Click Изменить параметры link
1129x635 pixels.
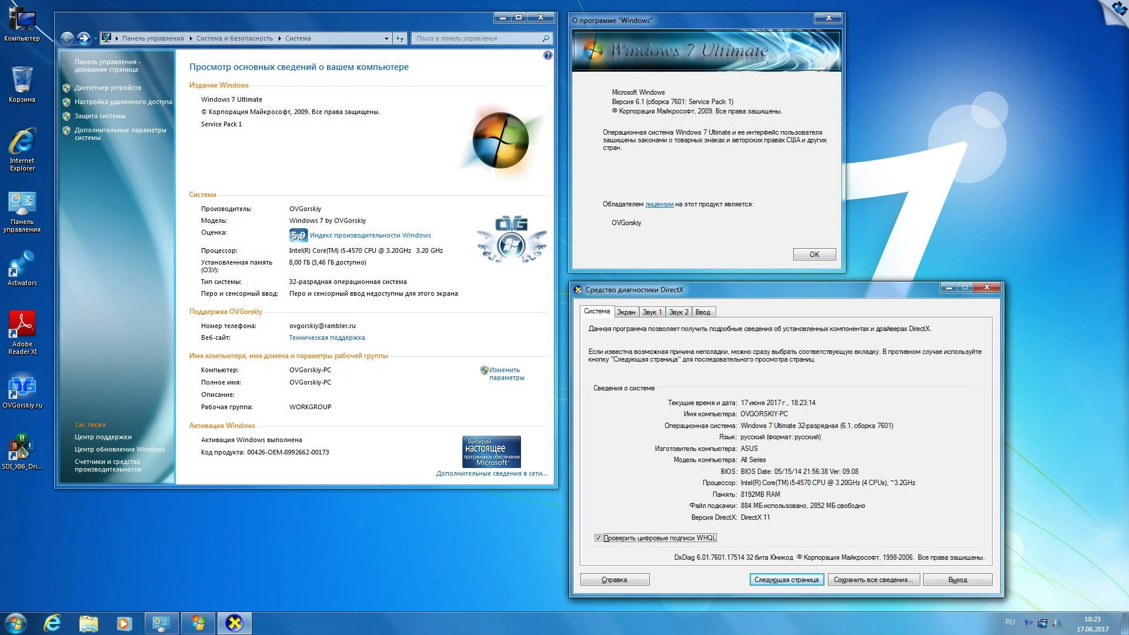pos(506,374)
